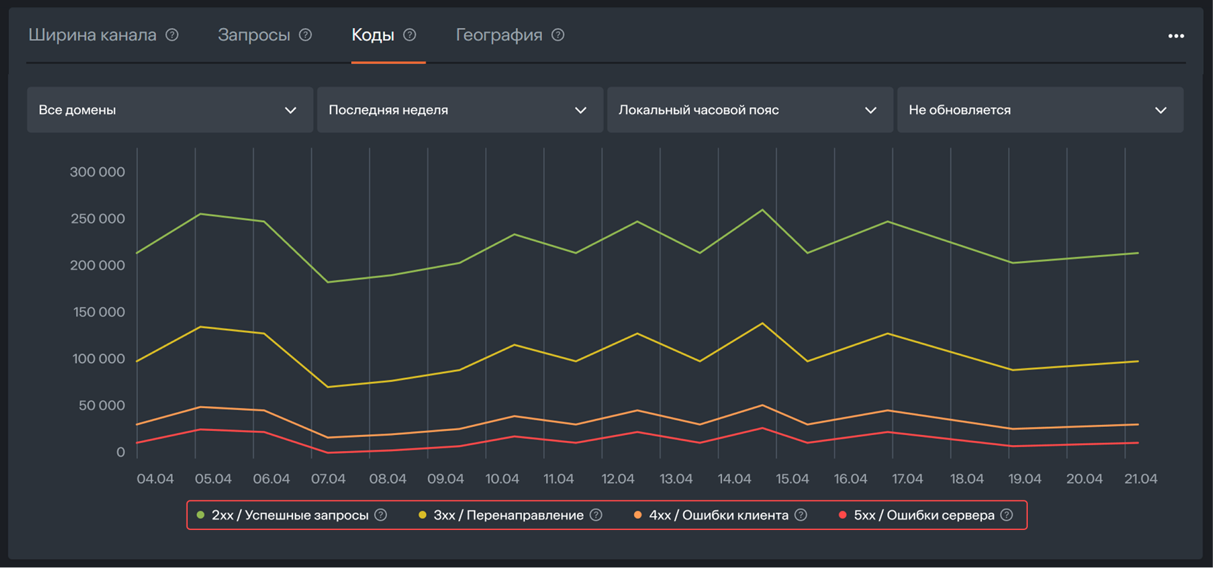Click help icon after 4xx Ошибки клиента

(801, 515)
